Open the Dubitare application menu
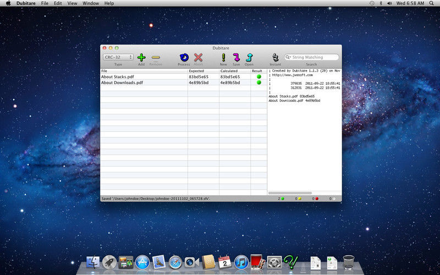Viewport: 440px width, 275px height. tap(26, 3)
